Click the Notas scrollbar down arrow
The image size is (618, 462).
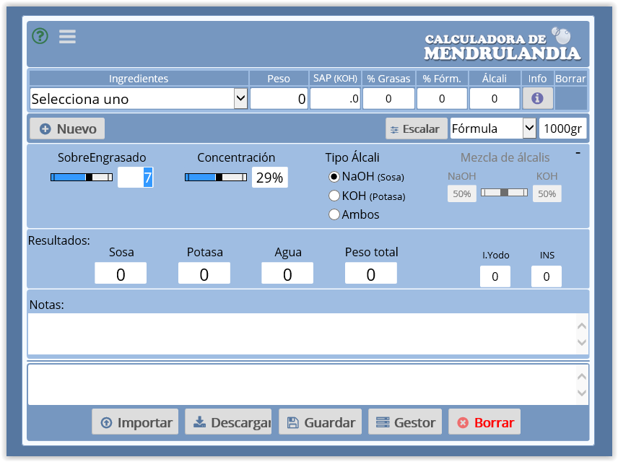582,342
